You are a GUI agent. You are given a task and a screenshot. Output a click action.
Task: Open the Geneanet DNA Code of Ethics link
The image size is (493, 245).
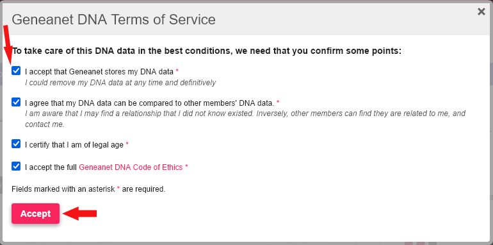click(131, 167)
